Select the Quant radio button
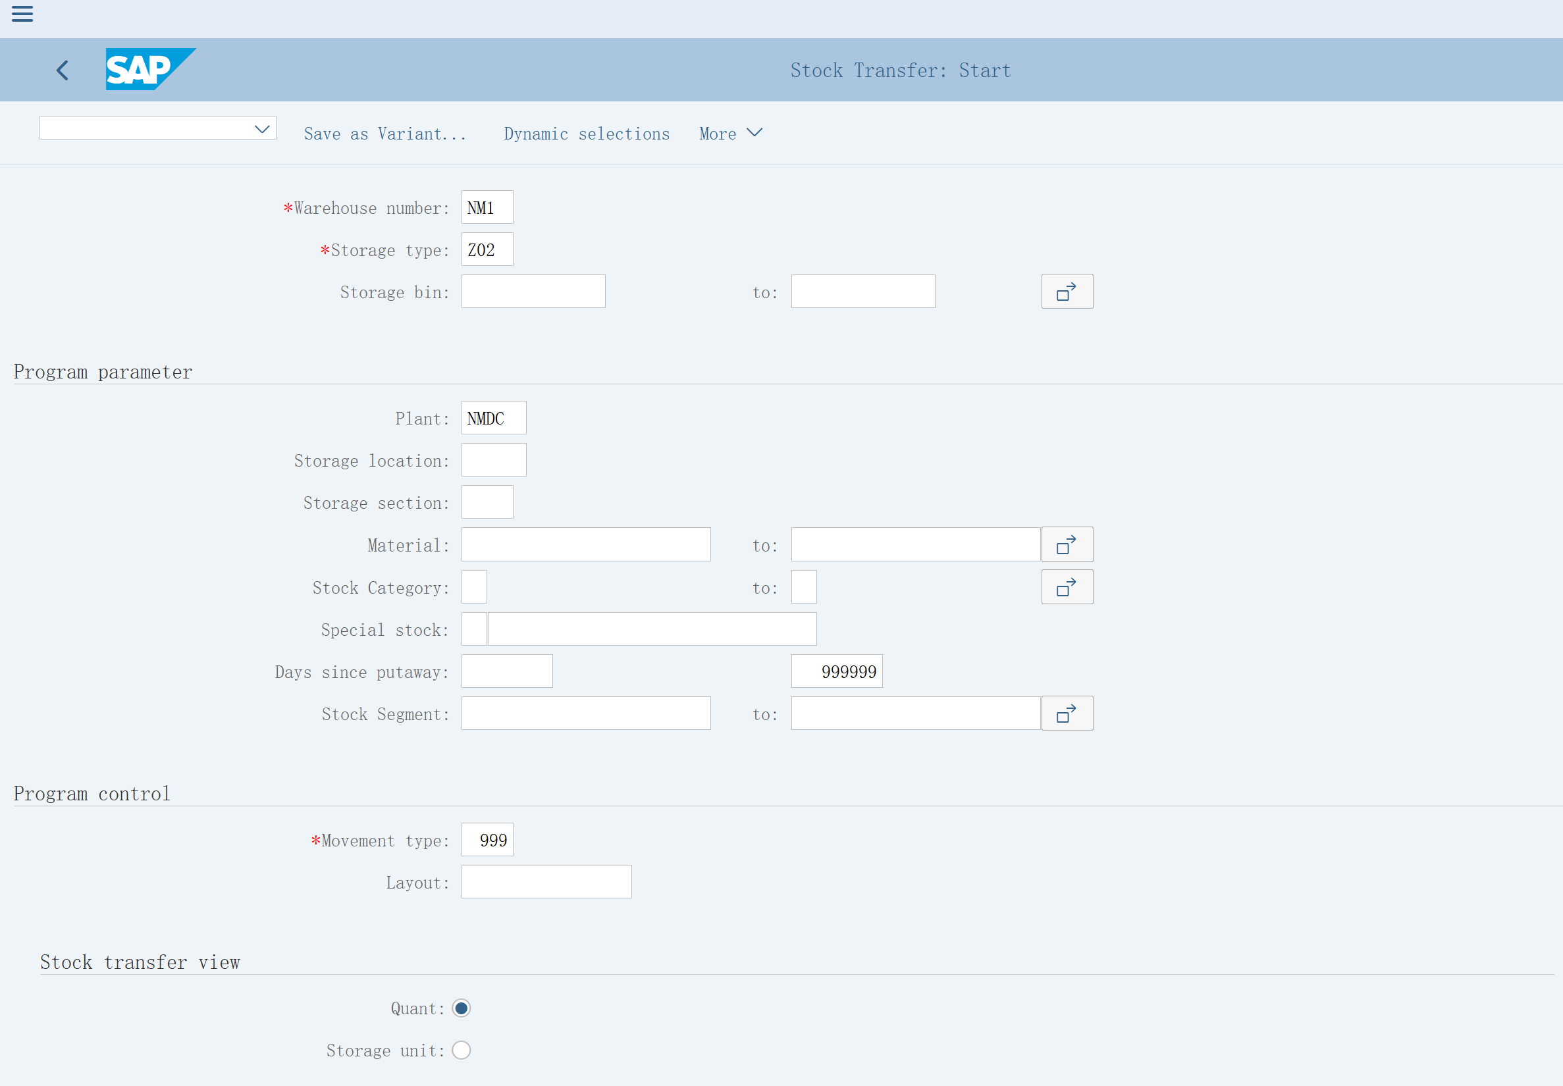The image size is (1563, 1086). tap(461, 1008)
